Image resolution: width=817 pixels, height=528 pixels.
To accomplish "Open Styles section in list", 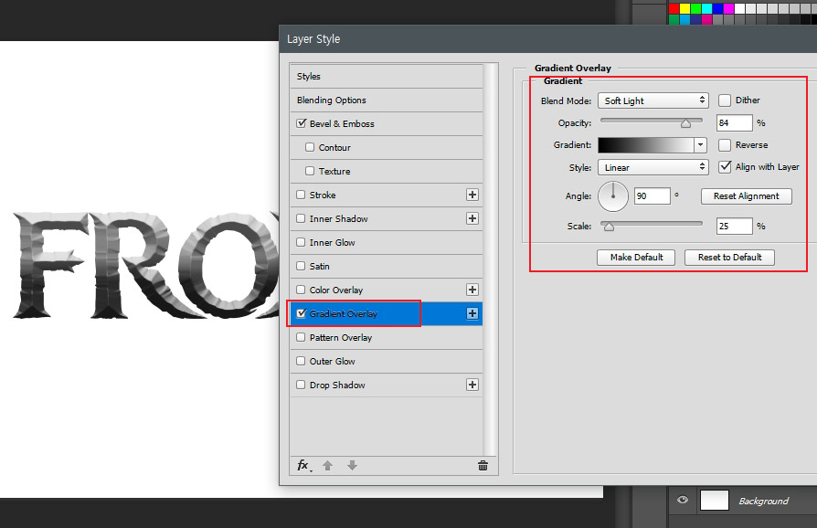I will coord(386,77).
